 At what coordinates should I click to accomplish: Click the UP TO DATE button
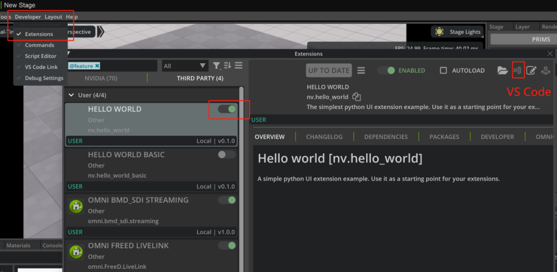329,70
